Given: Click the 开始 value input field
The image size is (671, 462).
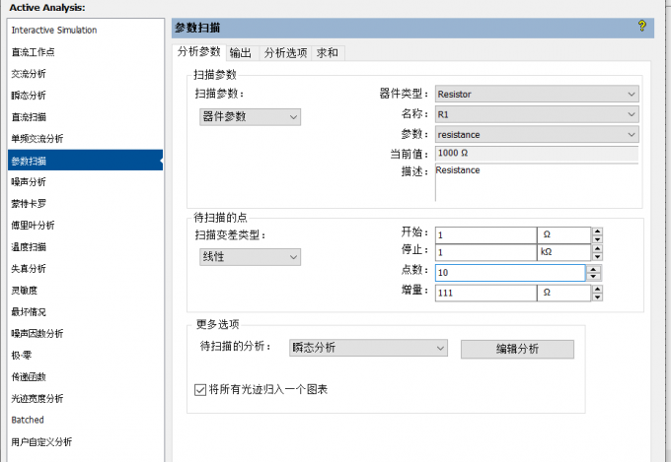Looking at the screenshot, I should point(485,235).
